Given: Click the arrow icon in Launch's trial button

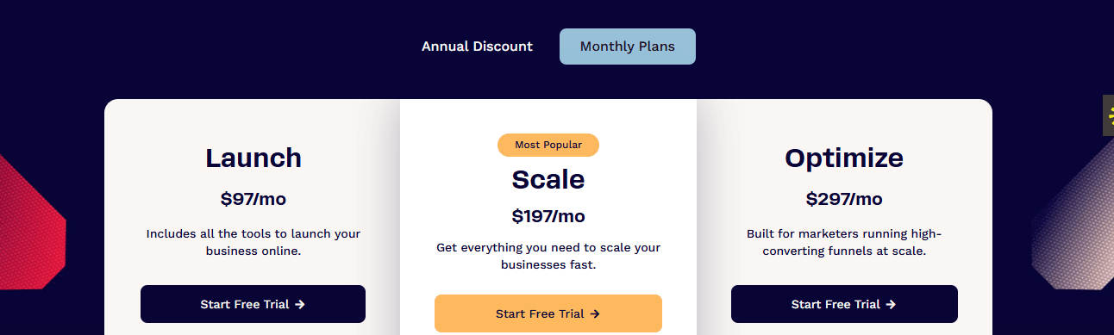Looking at the screenshot, I should 300,304.
